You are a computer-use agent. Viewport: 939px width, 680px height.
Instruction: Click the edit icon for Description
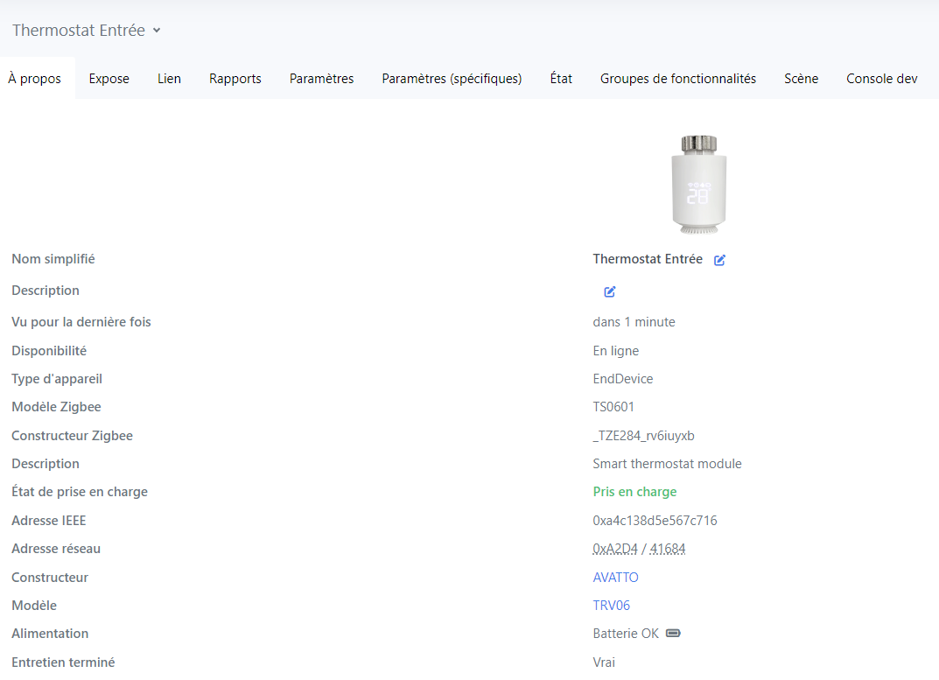[x=610, y=291]
